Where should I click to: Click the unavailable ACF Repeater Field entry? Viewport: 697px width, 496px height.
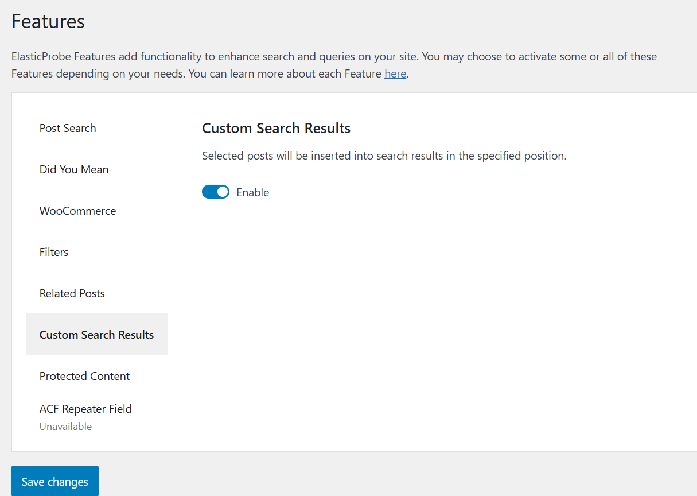85,409
